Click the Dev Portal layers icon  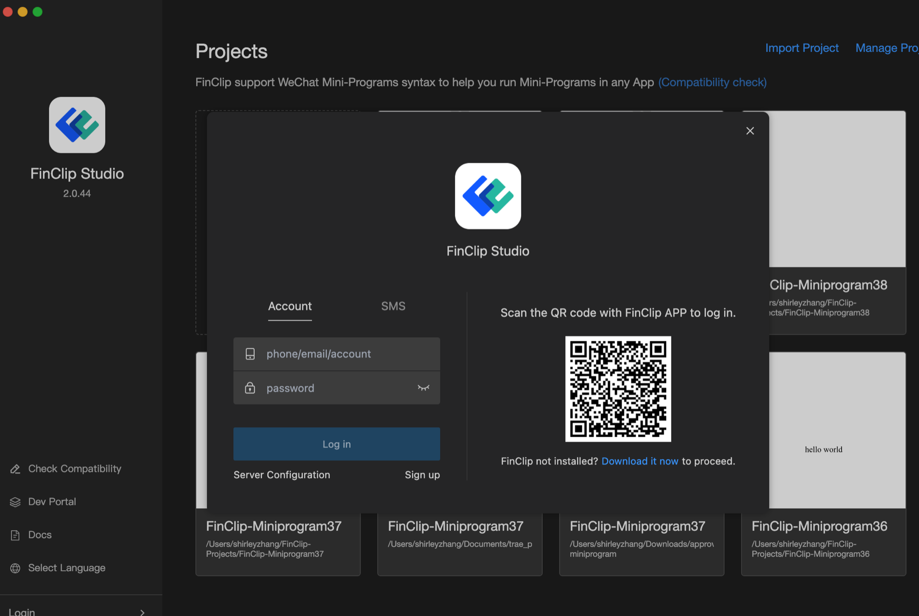tap(15, 502)
